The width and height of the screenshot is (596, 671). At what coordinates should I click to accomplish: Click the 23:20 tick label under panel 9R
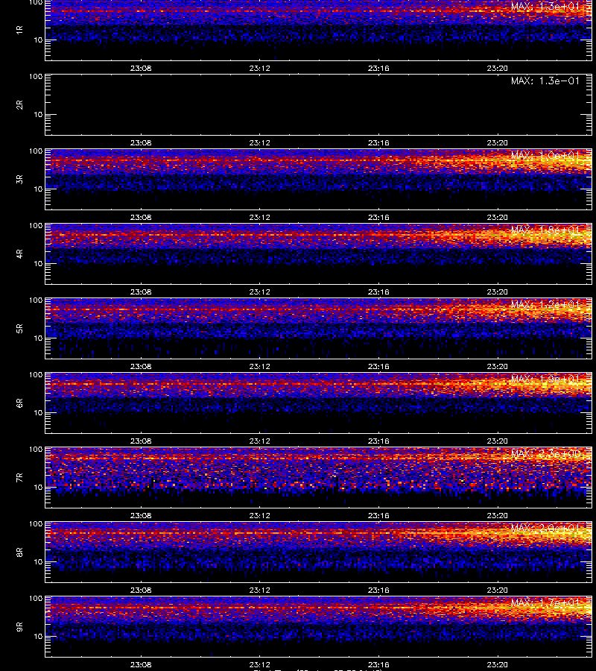tap(497, 664)
